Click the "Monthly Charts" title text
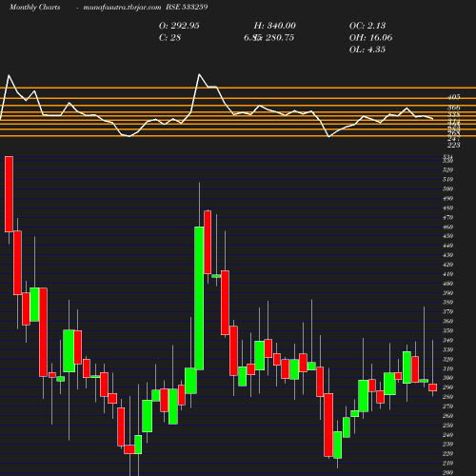Screen dimensions: 476x476 pyautogui.click(x=34, y=7)
